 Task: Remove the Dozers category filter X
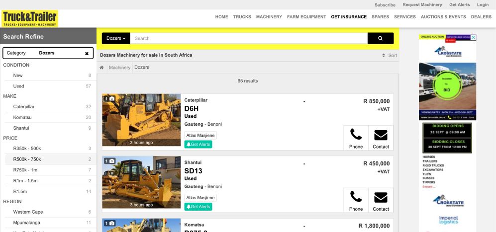[87, 54]
